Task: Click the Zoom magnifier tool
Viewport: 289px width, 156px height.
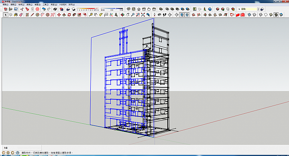Action: (x=133, y=15)
